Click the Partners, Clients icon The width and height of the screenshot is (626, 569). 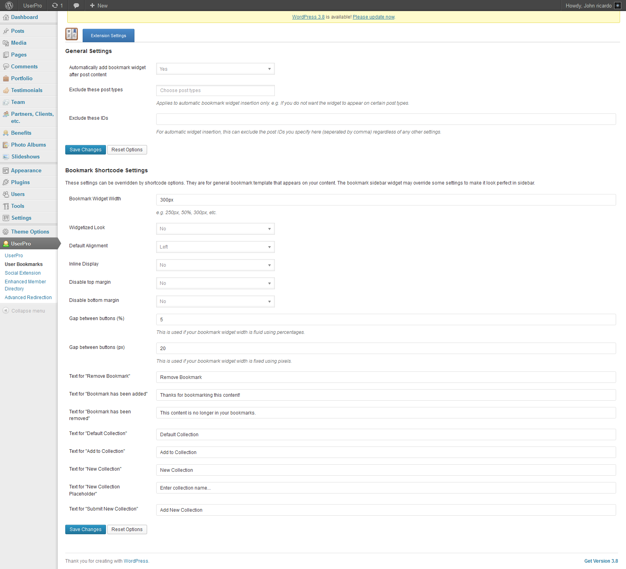(6, 114)
